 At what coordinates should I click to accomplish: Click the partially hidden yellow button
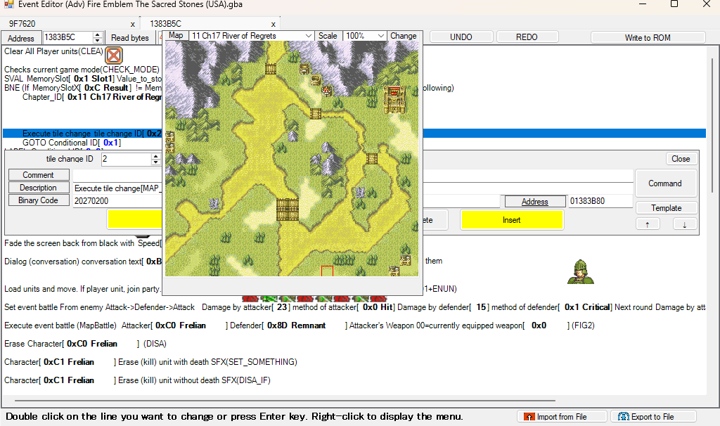tap(135, 219)
